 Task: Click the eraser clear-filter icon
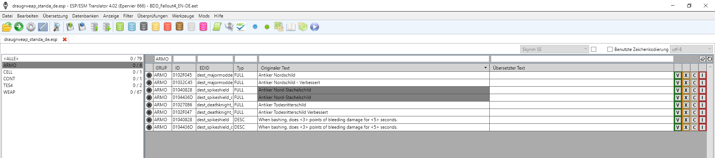click(702, 59)
